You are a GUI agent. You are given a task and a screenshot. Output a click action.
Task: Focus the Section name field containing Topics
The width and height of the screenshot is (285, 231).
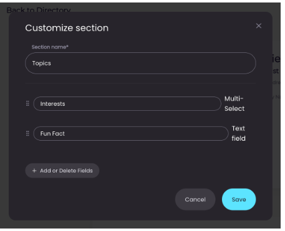click(140, 63)
